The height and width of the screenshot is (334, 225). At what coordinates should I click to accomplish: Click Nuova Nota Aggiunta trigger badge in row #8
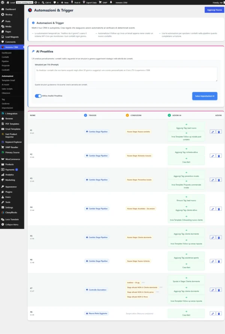pyautogui.click(x=96, y=313)
